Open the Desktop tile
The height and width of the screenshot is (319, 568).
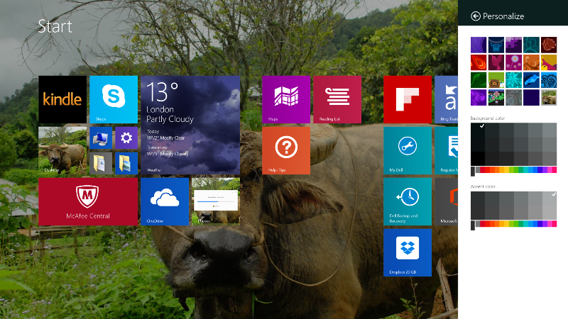pos(62,150)
